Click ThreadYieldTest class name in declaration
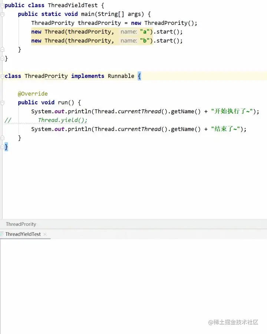Viewport: 267px width, 334px height. (73, 5)
